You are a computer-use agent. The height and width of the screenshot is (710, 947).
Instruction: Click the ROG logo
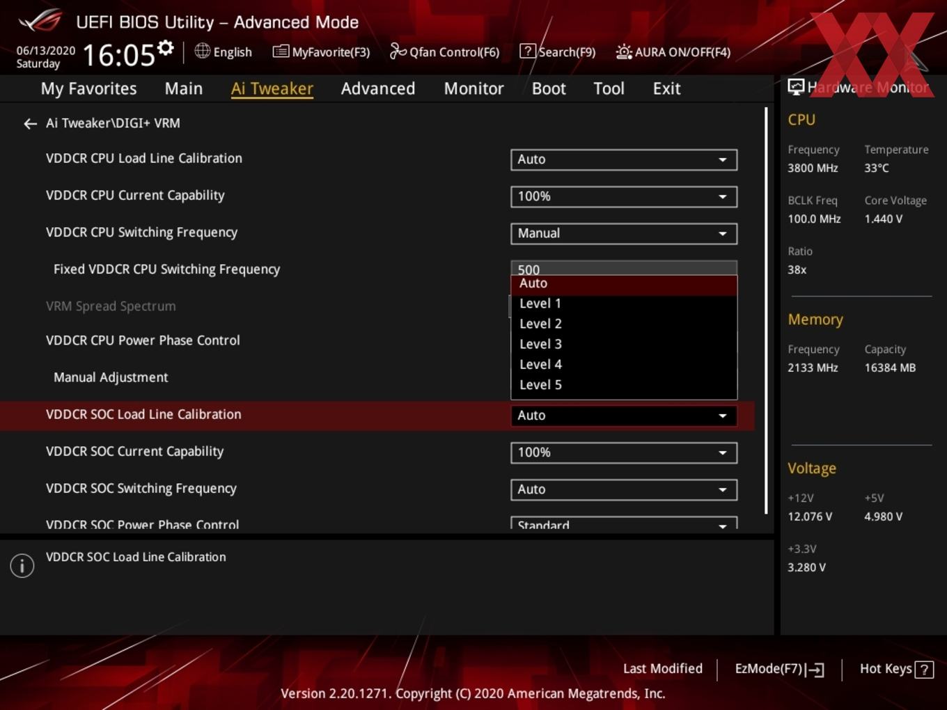click(40, 21)
